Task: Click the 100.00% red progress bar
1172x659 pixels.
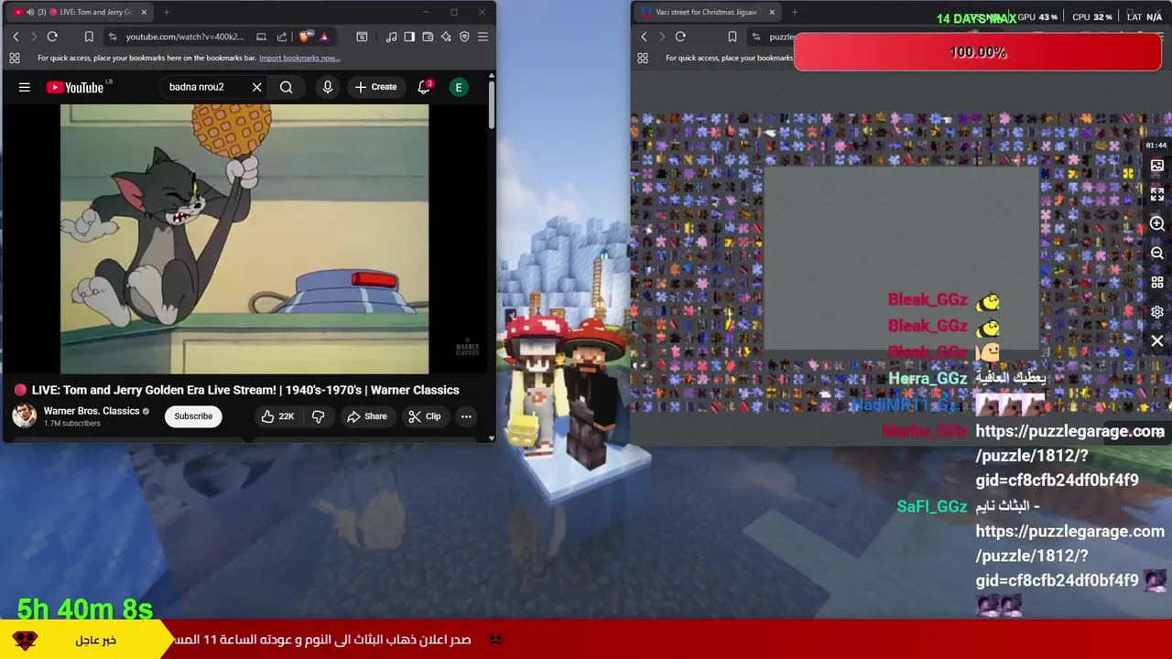Action: (x=978, y=52)
